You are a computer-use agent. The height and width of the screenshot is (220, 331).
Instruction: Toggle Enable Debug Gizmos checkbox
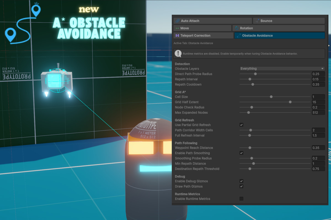coord(241,181)
